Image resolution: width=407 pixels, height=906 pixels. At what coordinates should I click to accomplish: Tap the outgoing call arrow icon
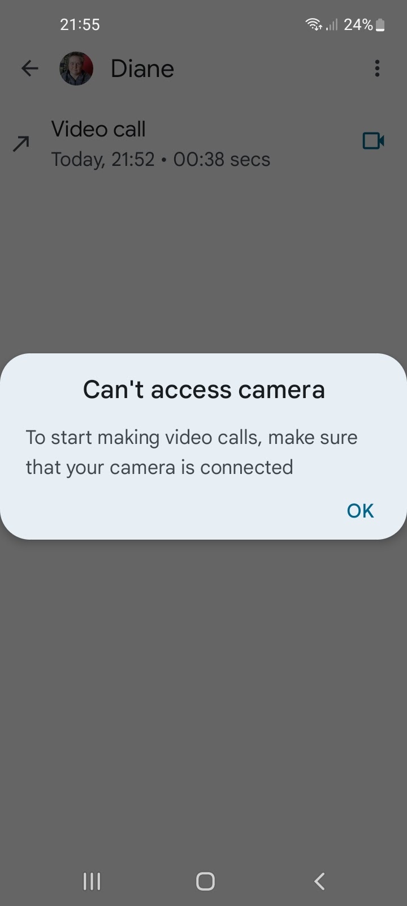[21, 144]
